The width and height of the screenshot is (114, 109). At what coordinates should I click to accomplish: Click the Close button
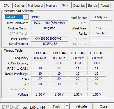tap(104, 106)
